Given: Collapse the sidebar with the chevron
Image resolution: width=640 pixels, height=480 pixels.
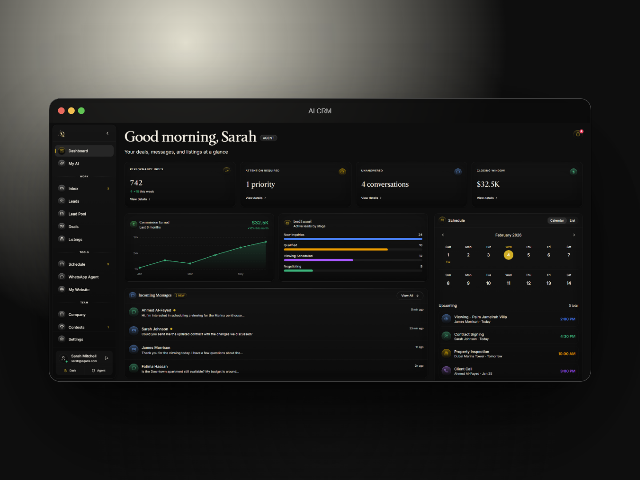Looking at the screenshot, I should pos(107,133).
